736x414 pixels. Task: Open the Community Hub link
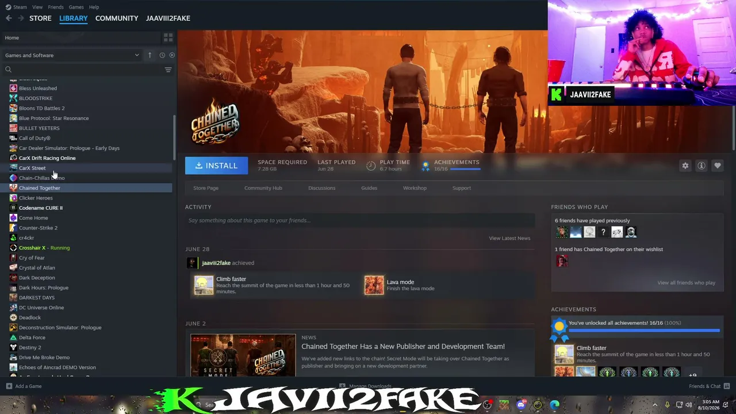(263, 188)
